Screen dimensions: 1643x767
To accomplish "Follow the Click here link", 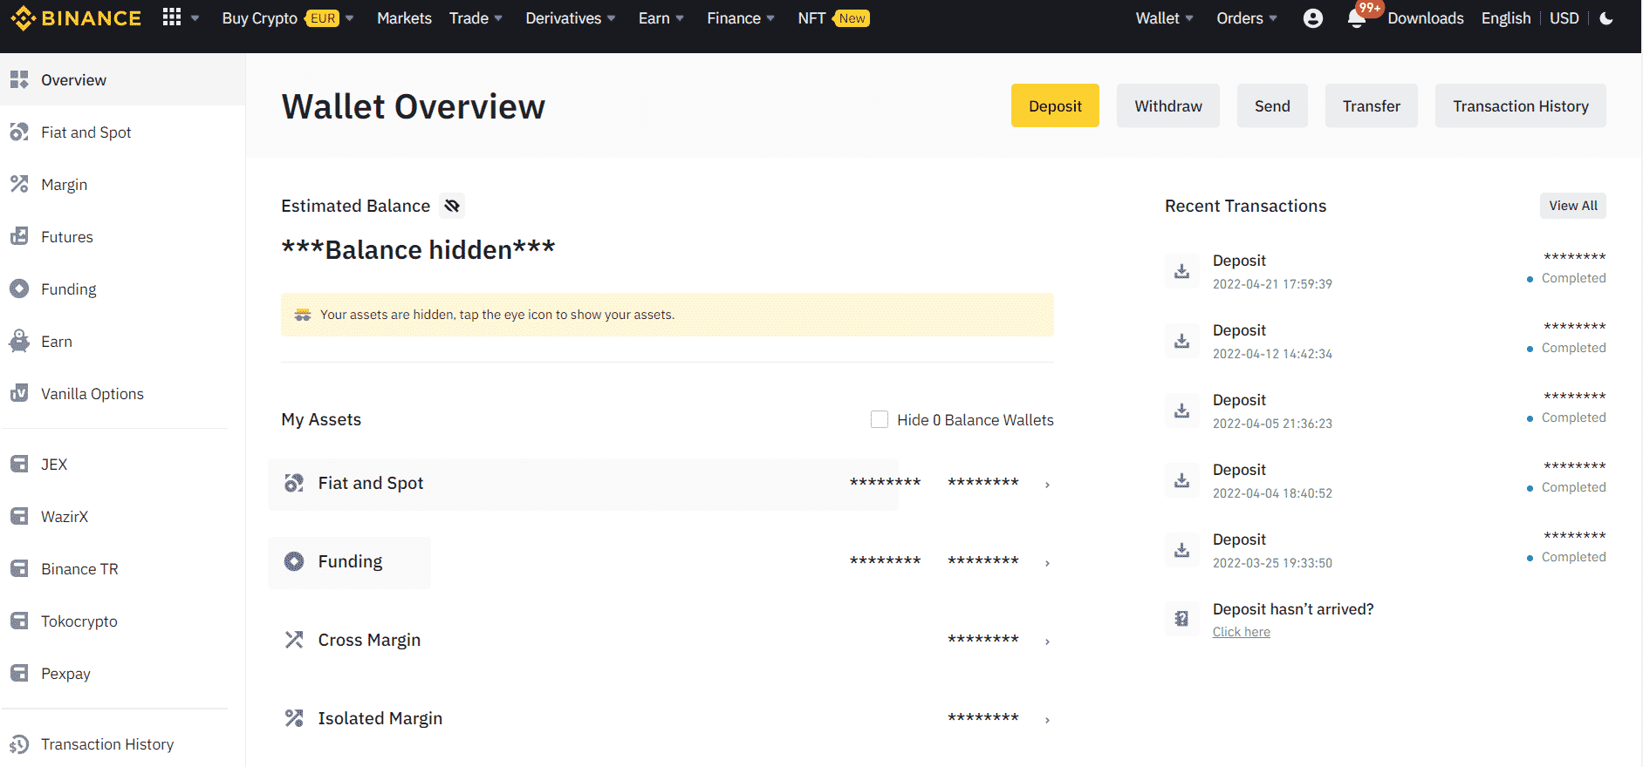I will [x=1242, y=632].
